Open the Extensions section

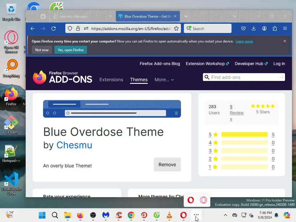(111, 80)
